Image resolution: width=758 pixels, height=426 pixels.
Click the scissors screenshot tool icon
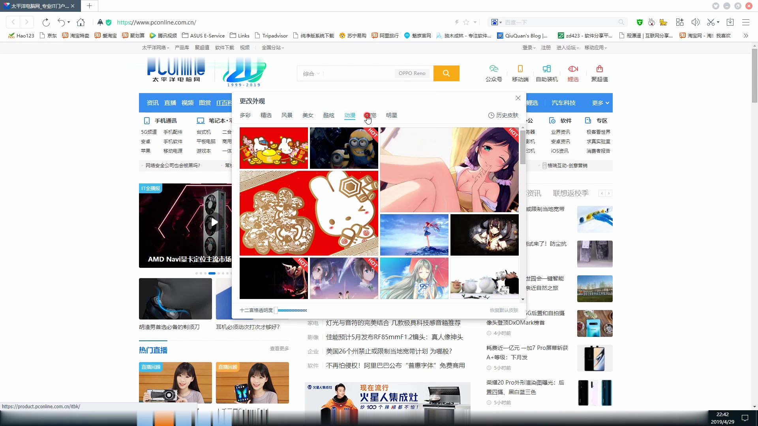point(711,22)
